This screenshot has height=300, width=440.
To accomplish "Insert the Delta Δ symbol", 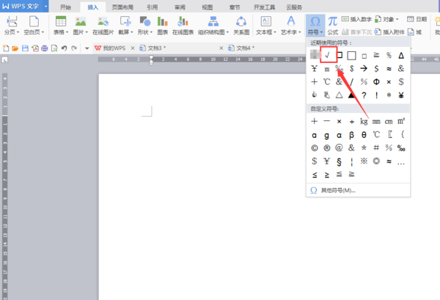I will pos(401,55).
